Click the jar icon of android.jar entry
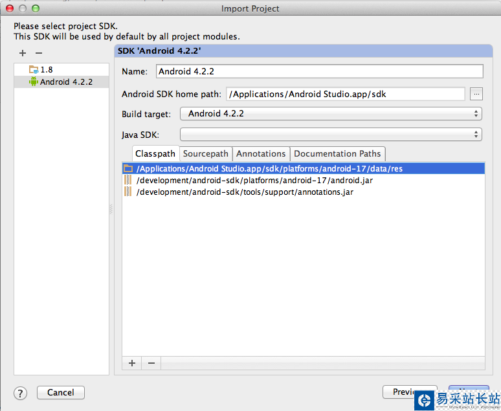This screenshot has height=411, width=501. click(128, 180)
